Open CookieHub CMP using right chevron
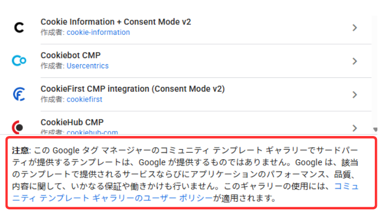The width and height of the screenshot is (385, 221). coord(355,127)
